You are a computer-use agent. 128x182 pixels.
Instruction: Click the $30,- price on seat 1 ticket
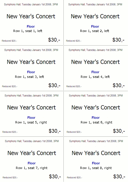coord(54,40)
